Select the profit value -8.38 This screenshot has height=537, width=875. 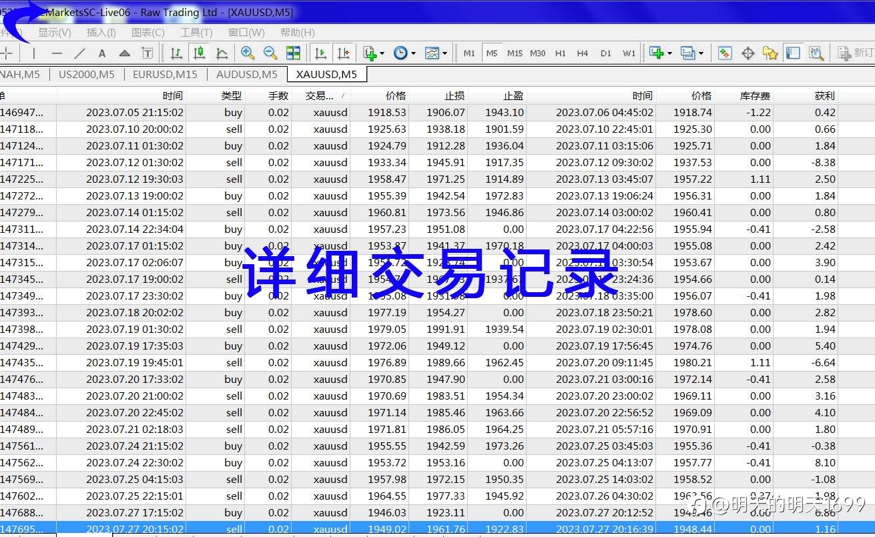pyautogui.click(x=824, y=163)
